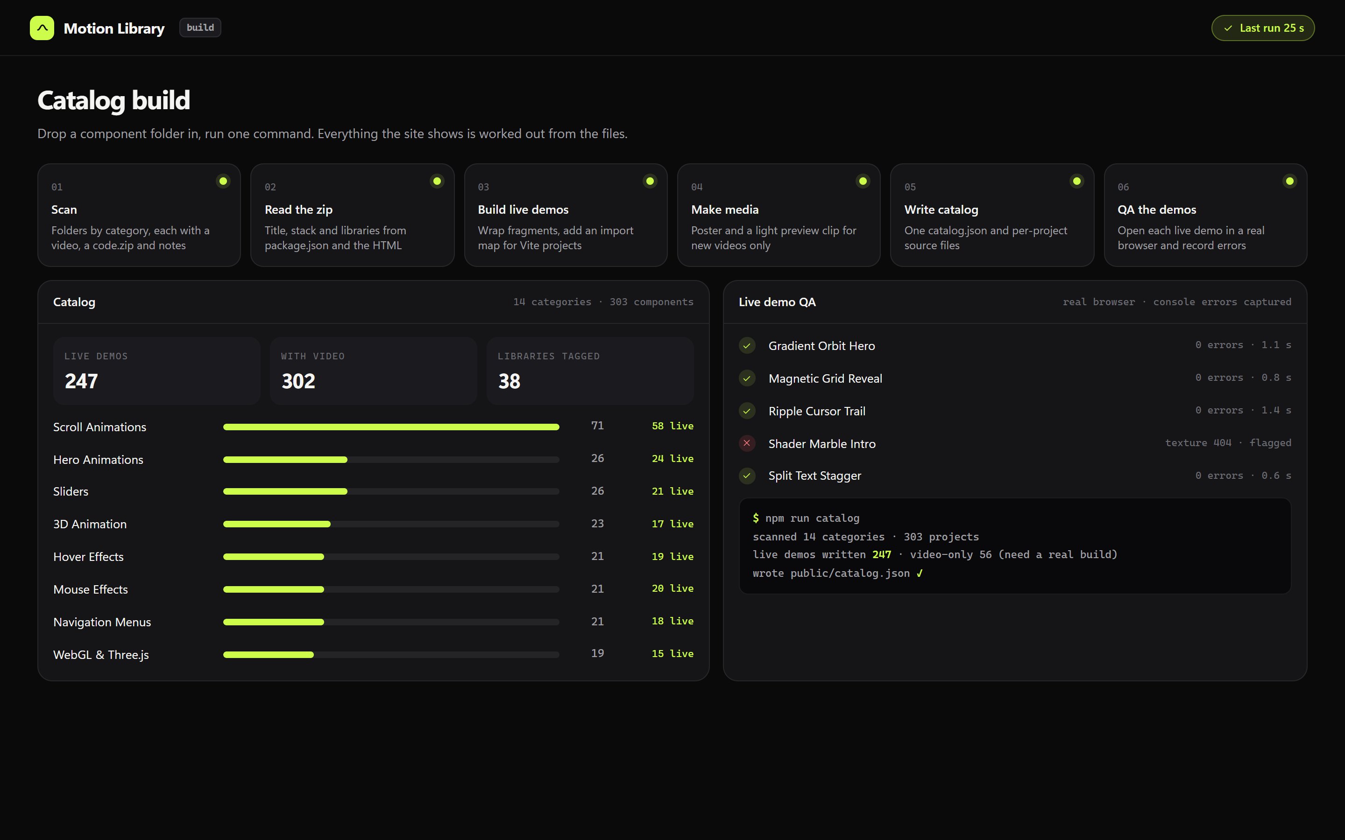
Task: Click the Navigation Menus category label
Action: [x=102, y=622]
